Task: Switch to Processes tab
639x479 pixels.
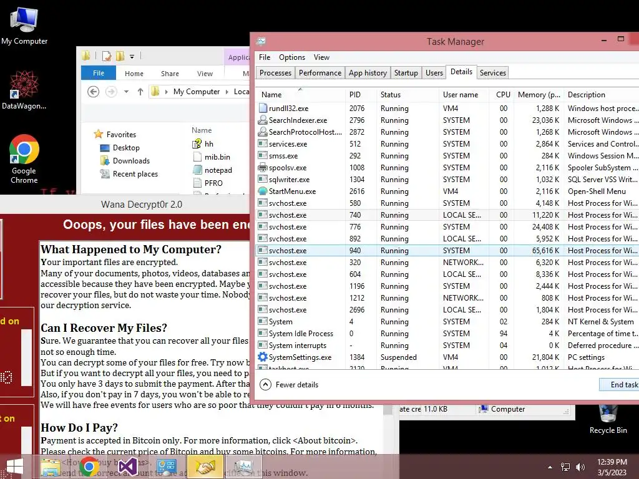Action: [x=275, y=72]
